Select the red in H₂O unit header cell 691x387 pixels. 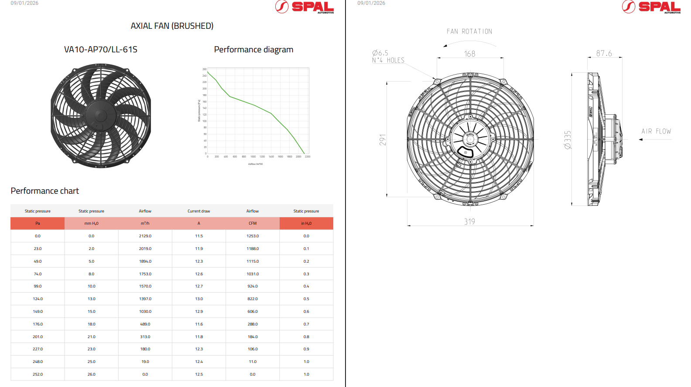pyautogui.click(x=306, y=223)
